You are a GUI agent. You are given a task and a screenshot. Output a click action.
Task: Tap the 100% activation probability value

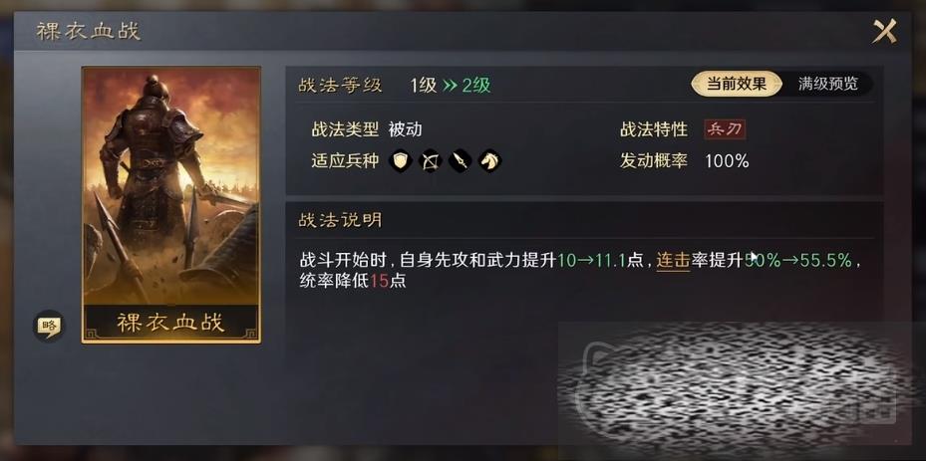tap(727, 160)
